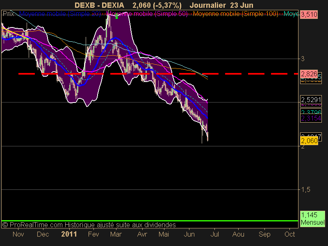Click the green horizontal monthly support line
The height and width of the screenshot is (246, 328).
coord(150,221)
